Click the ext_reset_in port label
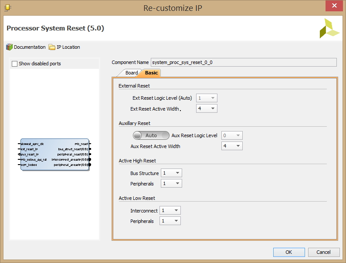The width and height of the screenshot is (346, 263). point(29,149)
